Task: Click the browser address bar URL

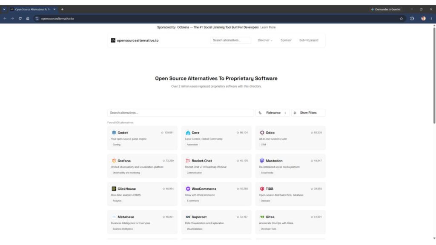Action: click(57, 19)
